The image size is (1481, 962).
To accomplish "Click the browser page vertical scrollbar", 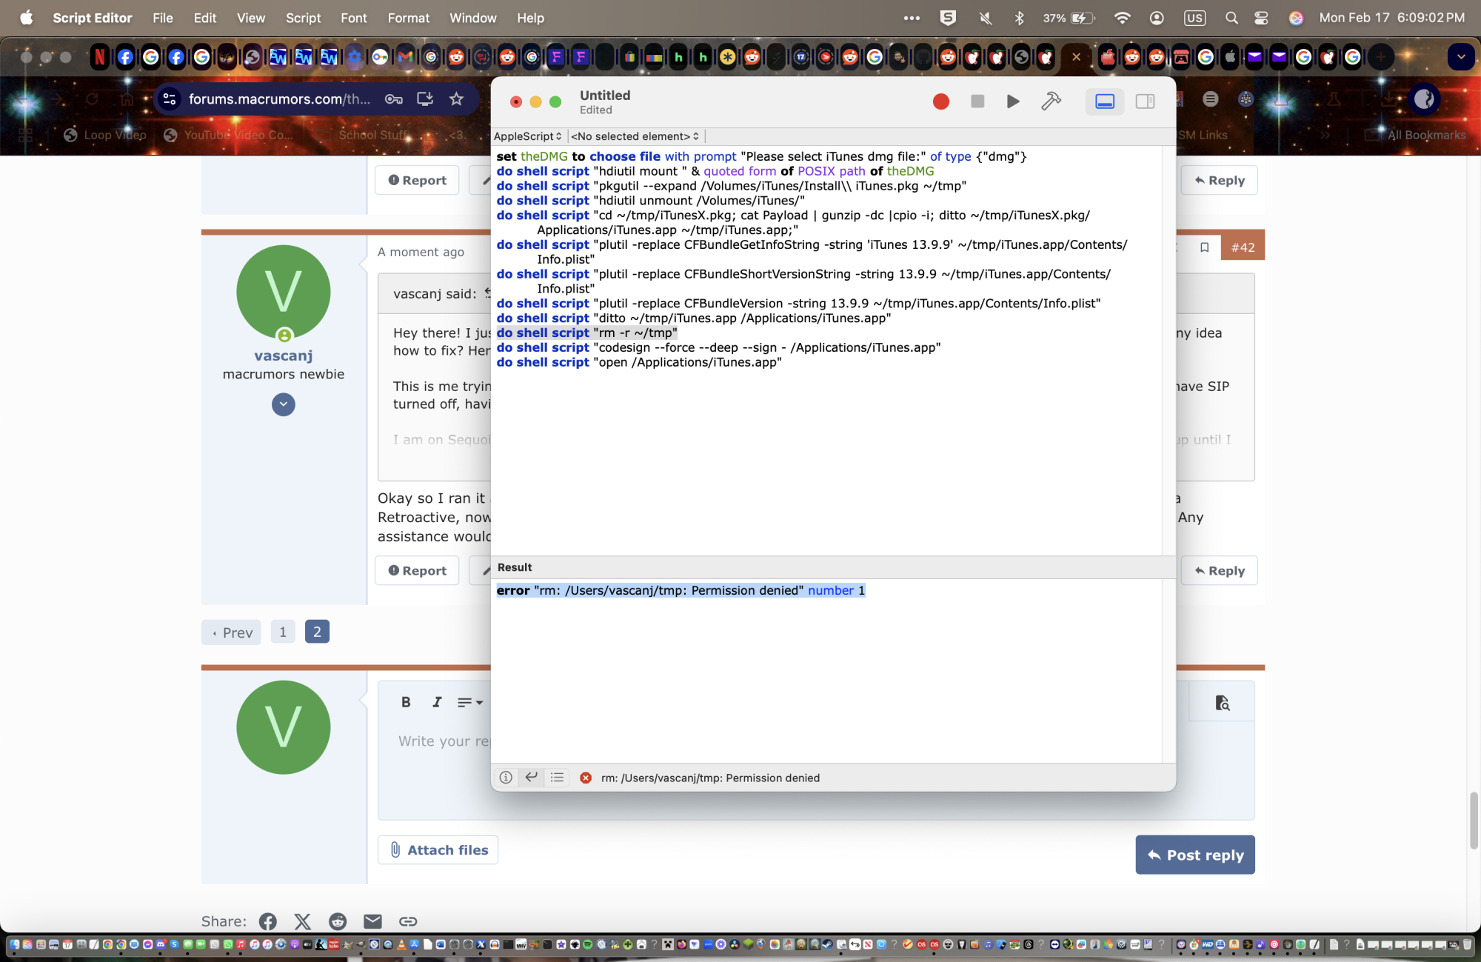I will pyautogui.click(x=1474, y=821).
